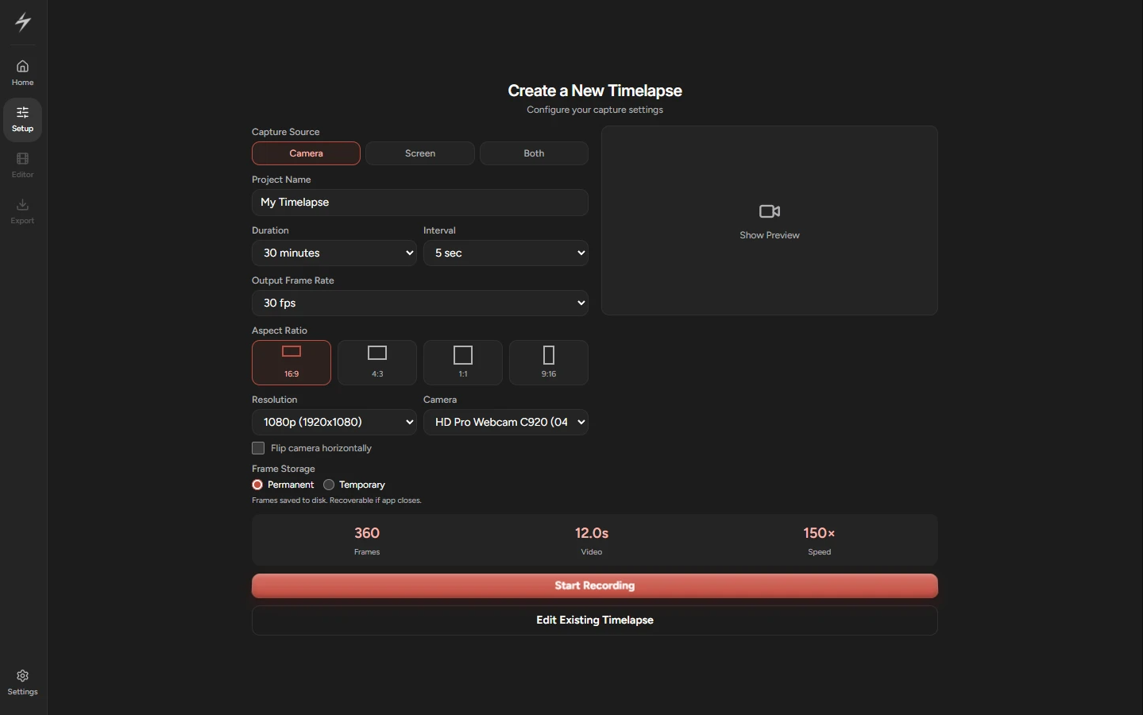The height and width of the screenshot is (715, 1143).
Task: Choose 1:1 aspect ratio
Action: click(x=463, y=362)
